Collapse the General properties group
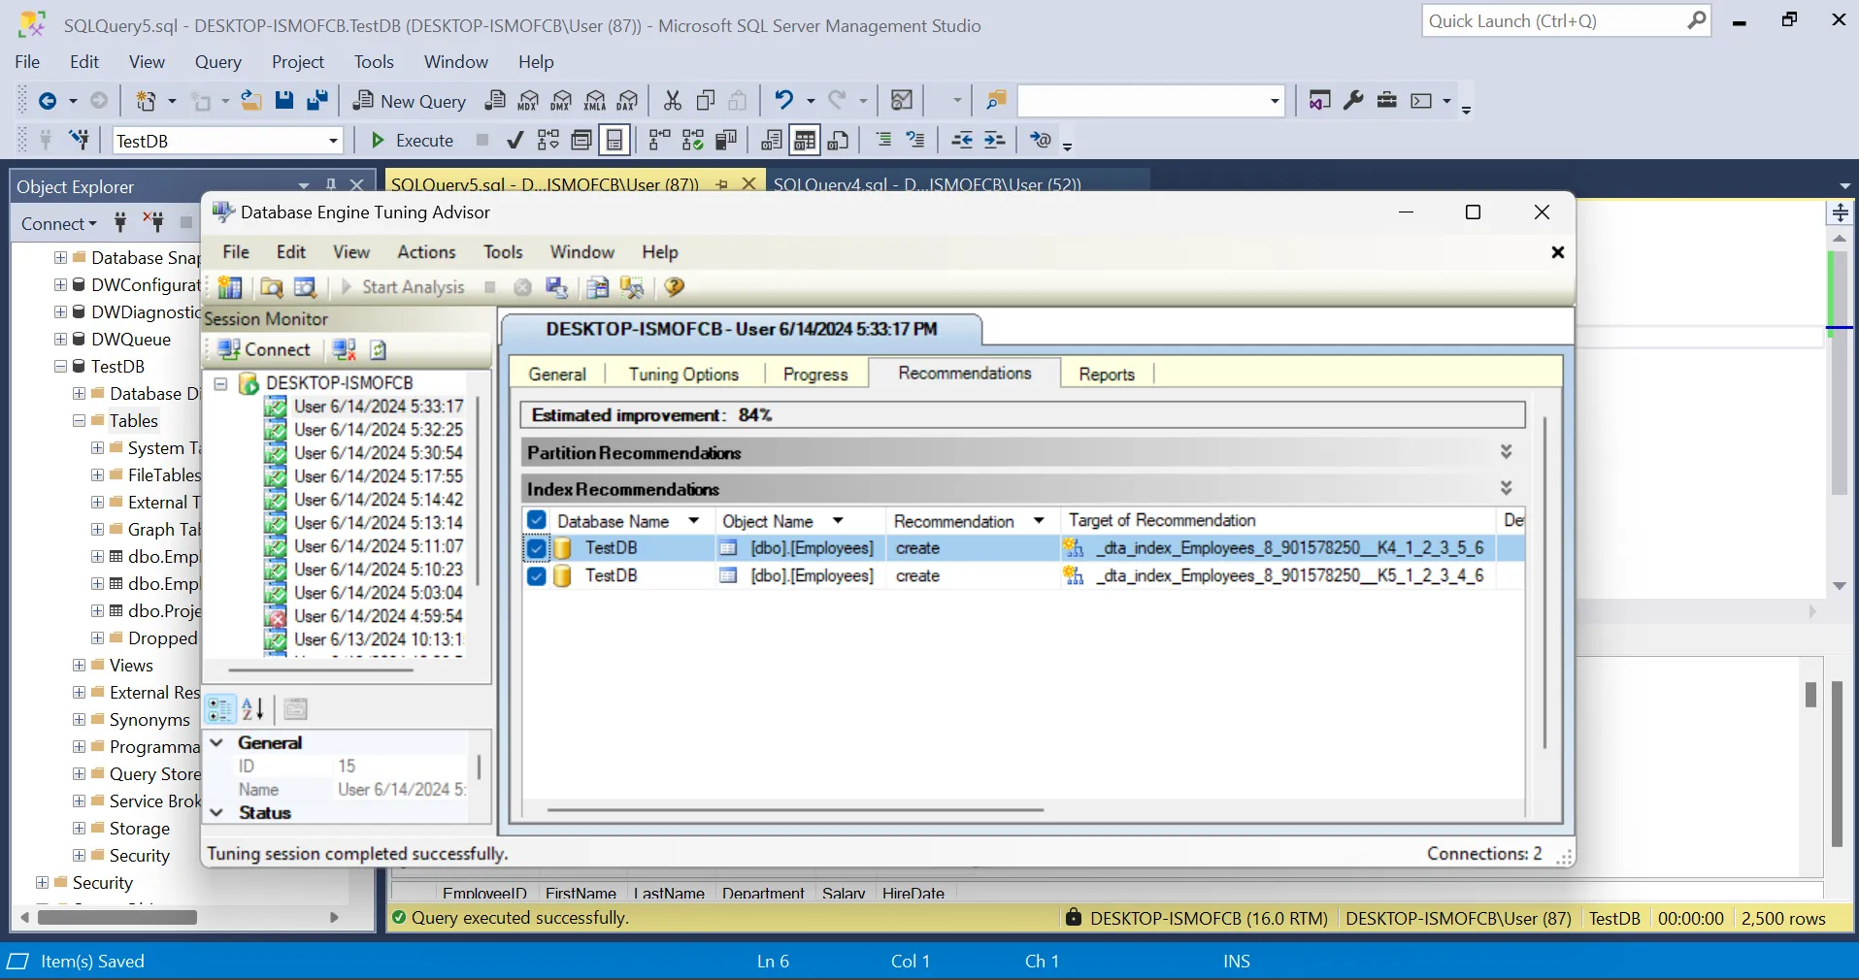The image size is (1859, 980). [x=217, y=743]
